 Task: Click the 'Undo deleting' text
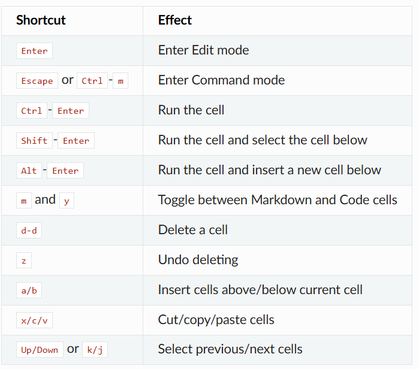[x=198, y=260]
